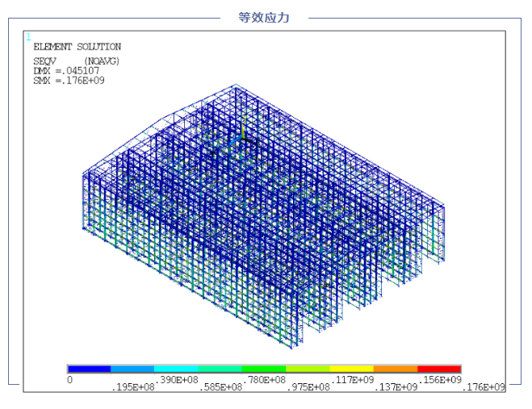Click the legend value .585E+08
The width and height of the screenshot is (532, 409).
[x=220, y=387]
